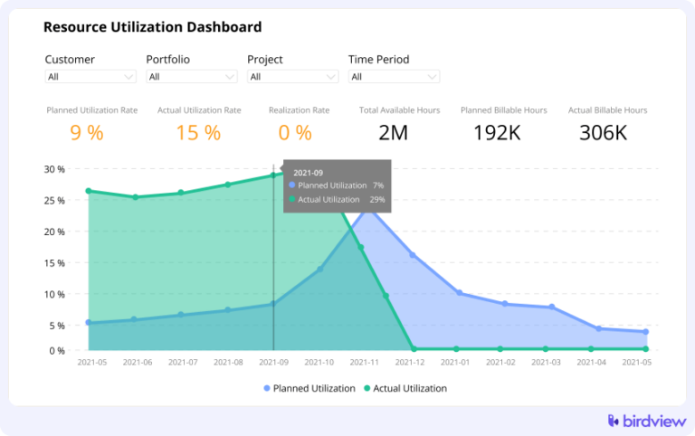Click Planned Utilization point at 2021-10

pyautogui.click(x=319, y=269)
